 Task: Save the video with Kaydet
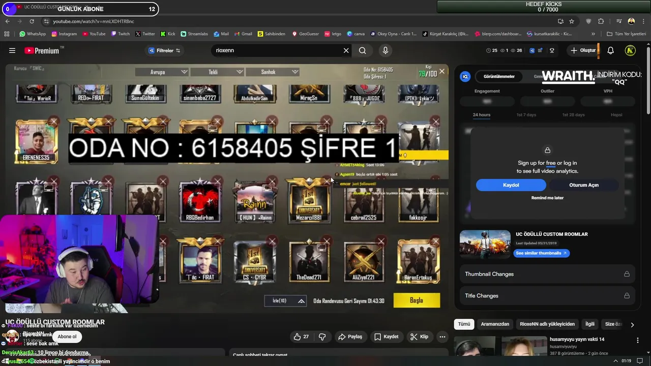(387, 337)
